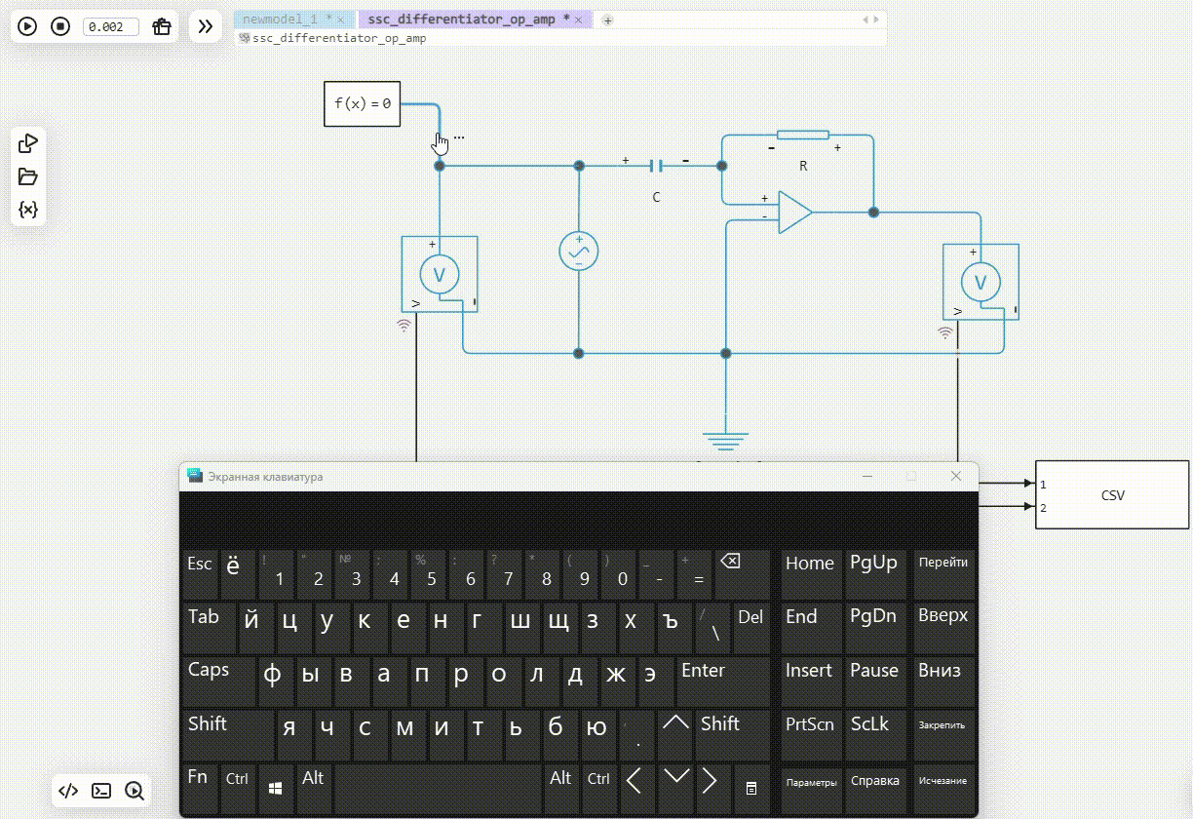Image resolution: width=1193 pixels, height=819 pixels.
Task: Click wifi signal icon under left sensor
Action: pyautogui.click(x=404, y=326)
